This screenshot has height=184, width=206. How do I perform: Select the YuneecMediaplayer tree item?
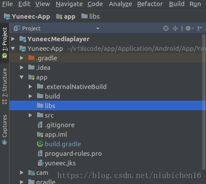pos(58,39)
